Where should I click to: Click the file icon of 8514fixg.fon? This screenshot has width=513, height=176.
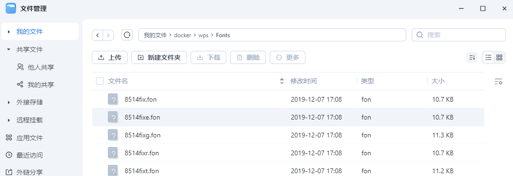(x=113, y=135)
